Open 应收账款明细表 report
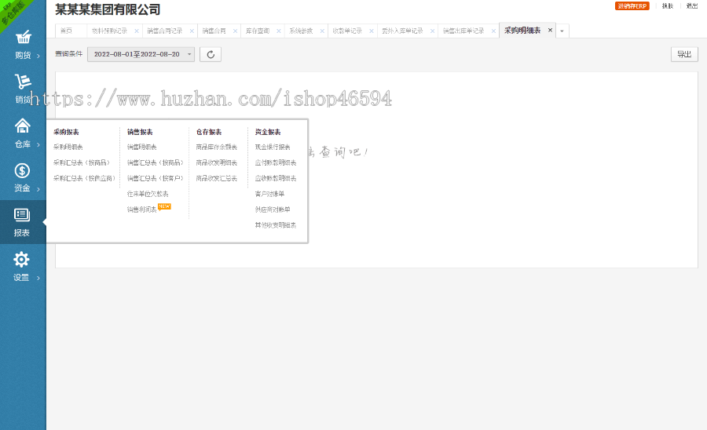The image size is (707, 430). (x=276, y=179)
